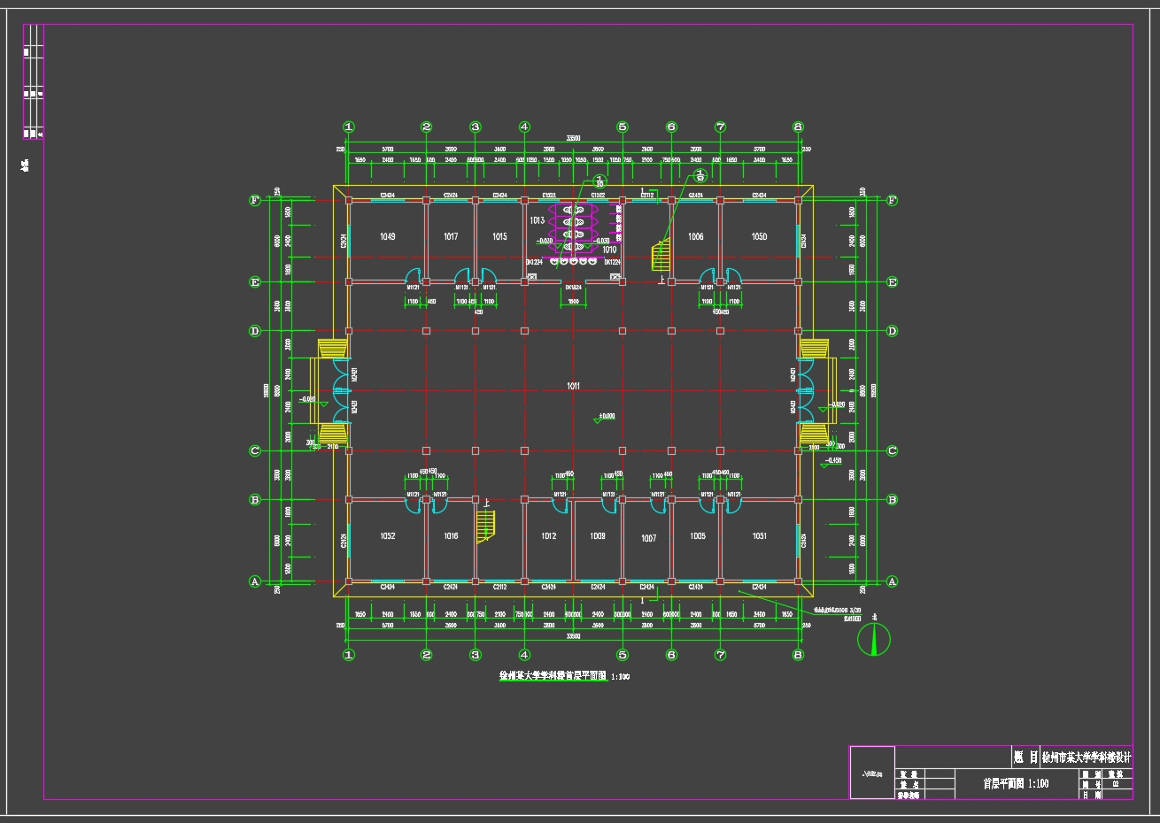
Task: Select the DK1824 opening label
Action: [574, 287]
